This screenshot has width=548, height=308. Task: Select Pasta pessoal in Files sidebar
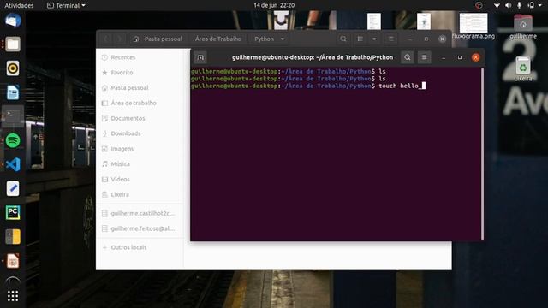(x=140, y=87)
